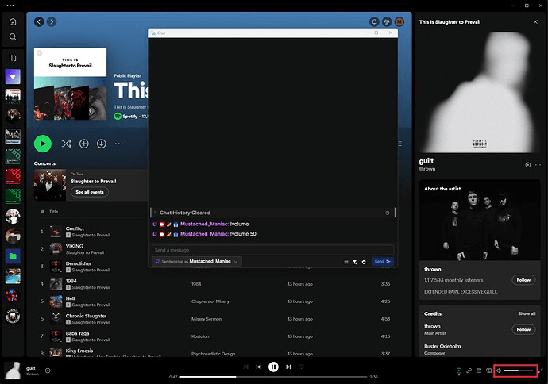Open Connect to a device
This screenshot has height=384, width=548.
(x=489, y=371)
